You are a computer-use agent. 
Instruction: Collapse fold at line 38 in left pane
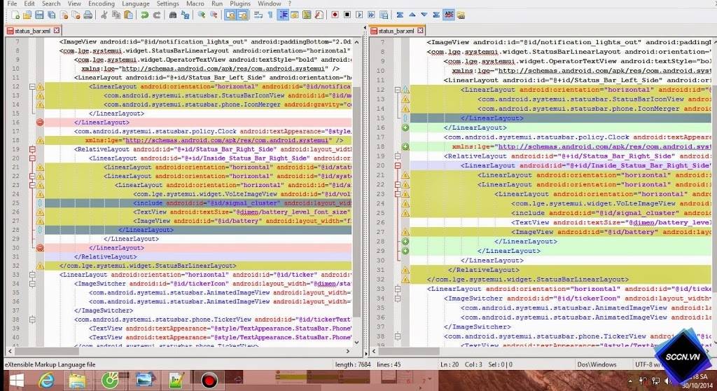point(32,320)
